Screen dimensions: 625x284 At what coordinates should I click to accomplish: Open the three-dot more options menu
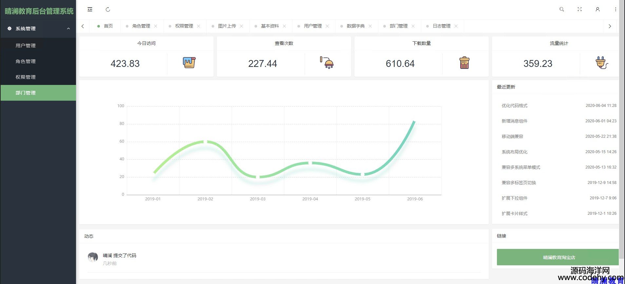click(x=616, y=10)
